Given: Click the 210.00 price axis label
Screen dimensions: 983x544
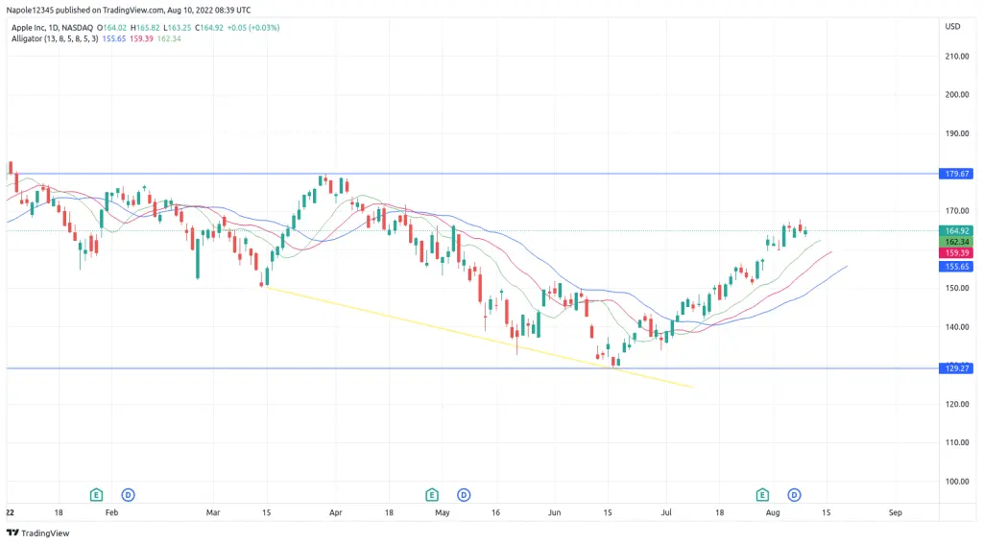Looking at the screenshot, I should pyautogui.click(x=957, y=57).
